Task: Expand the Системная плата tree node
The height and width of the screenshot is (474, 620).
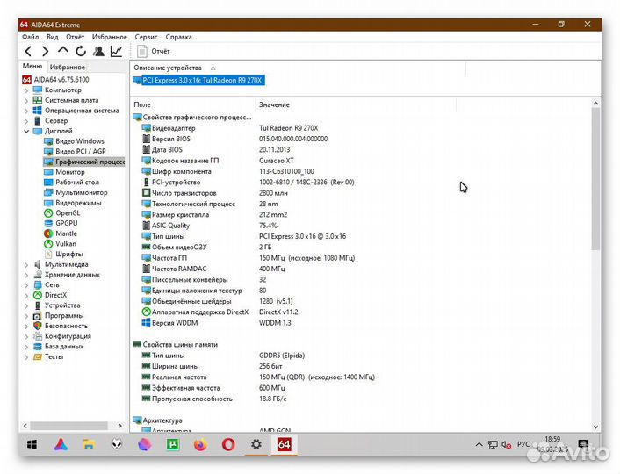Action: point(26,100)
